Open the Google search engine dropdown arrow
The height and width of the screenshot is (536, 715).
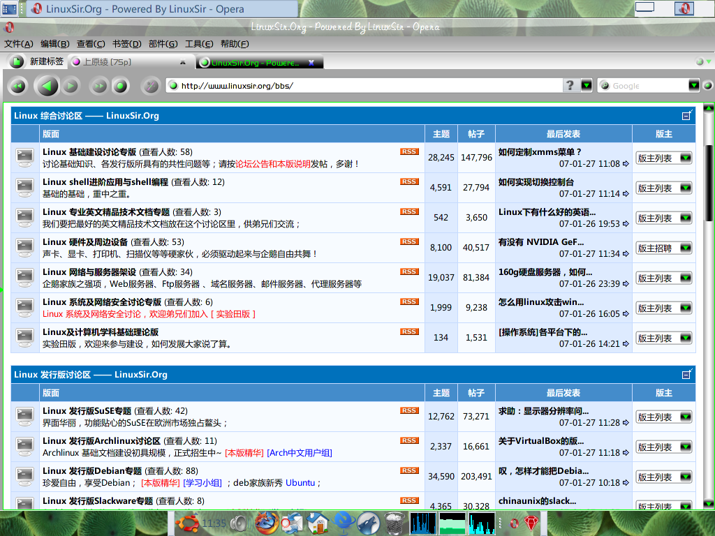coord(694,85)
